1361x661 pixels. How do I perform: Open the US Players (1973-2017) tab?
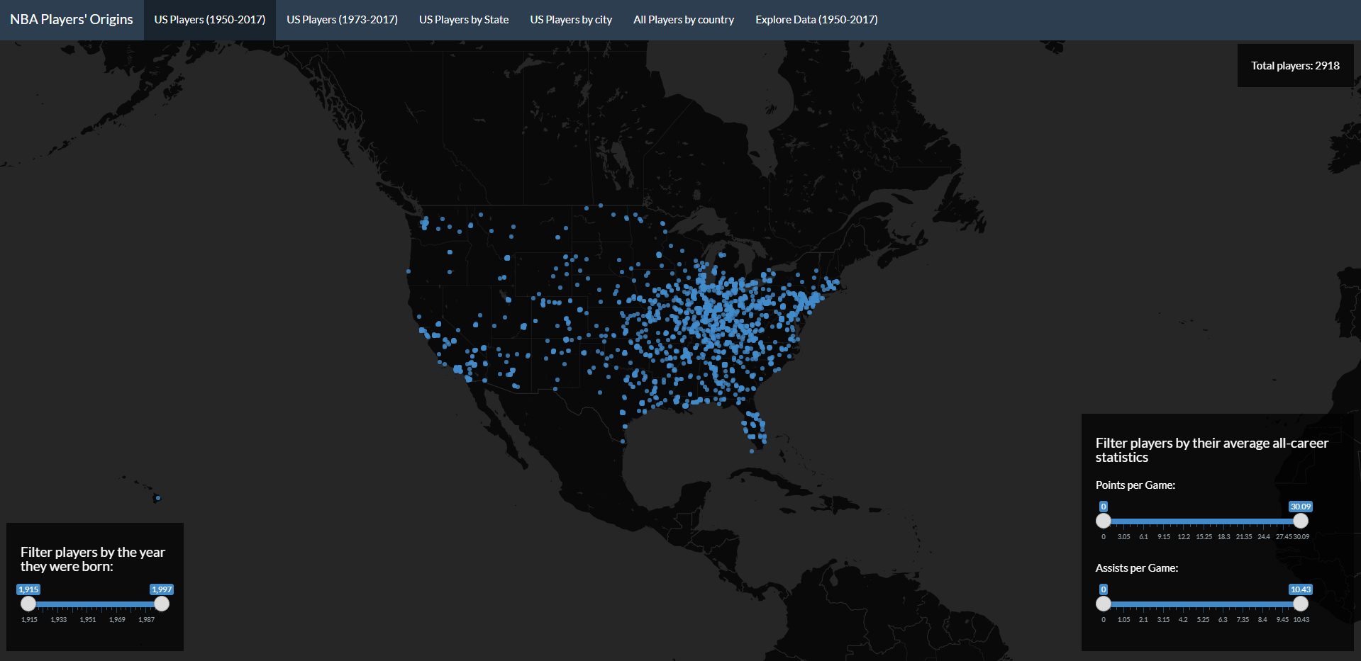(x=342, y=20)
